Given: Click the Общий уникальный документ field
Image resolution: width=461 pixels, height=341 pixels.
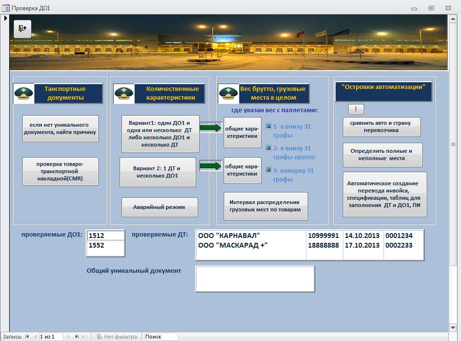Looking at the screenshot, I should pyautogui.click(x=255, y=279).
